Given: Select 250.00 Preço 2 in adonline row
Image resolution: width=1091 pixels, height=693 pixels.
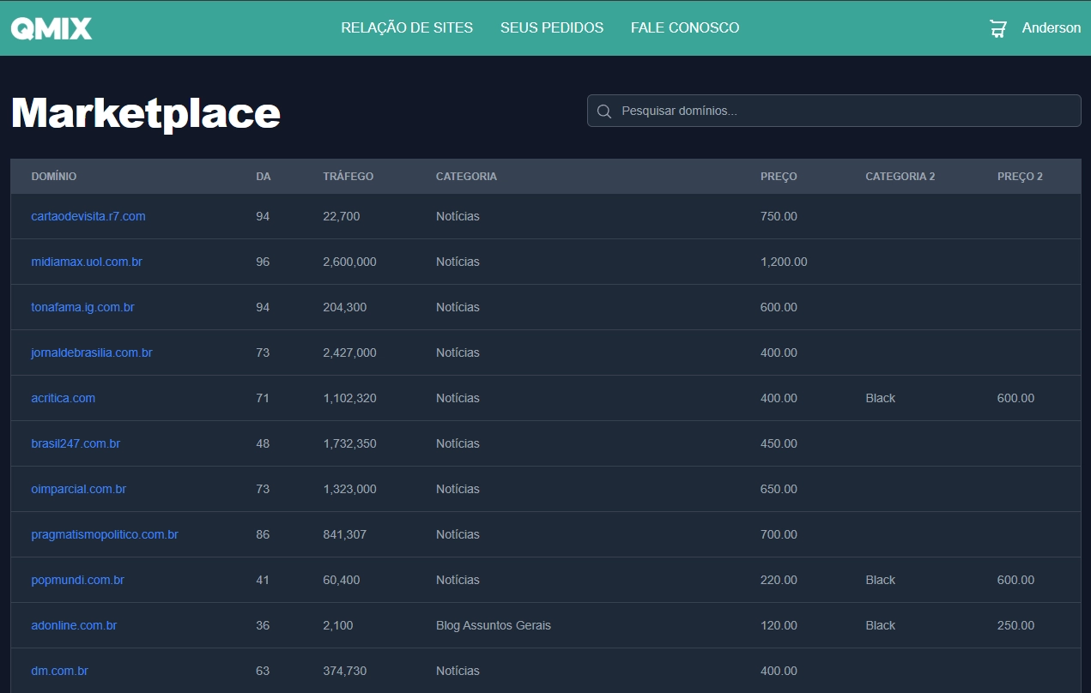Looking at the screenshot, I should click(x=1016, y=625).
